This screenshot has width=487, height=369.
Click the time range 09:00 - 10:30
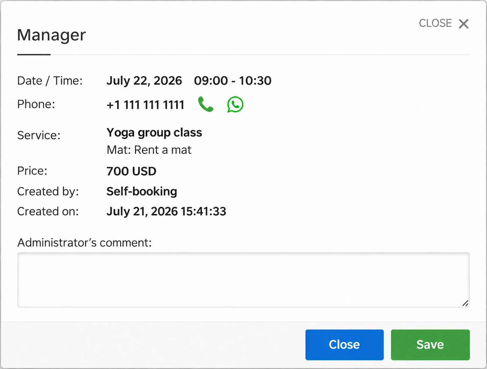point(233,81)
